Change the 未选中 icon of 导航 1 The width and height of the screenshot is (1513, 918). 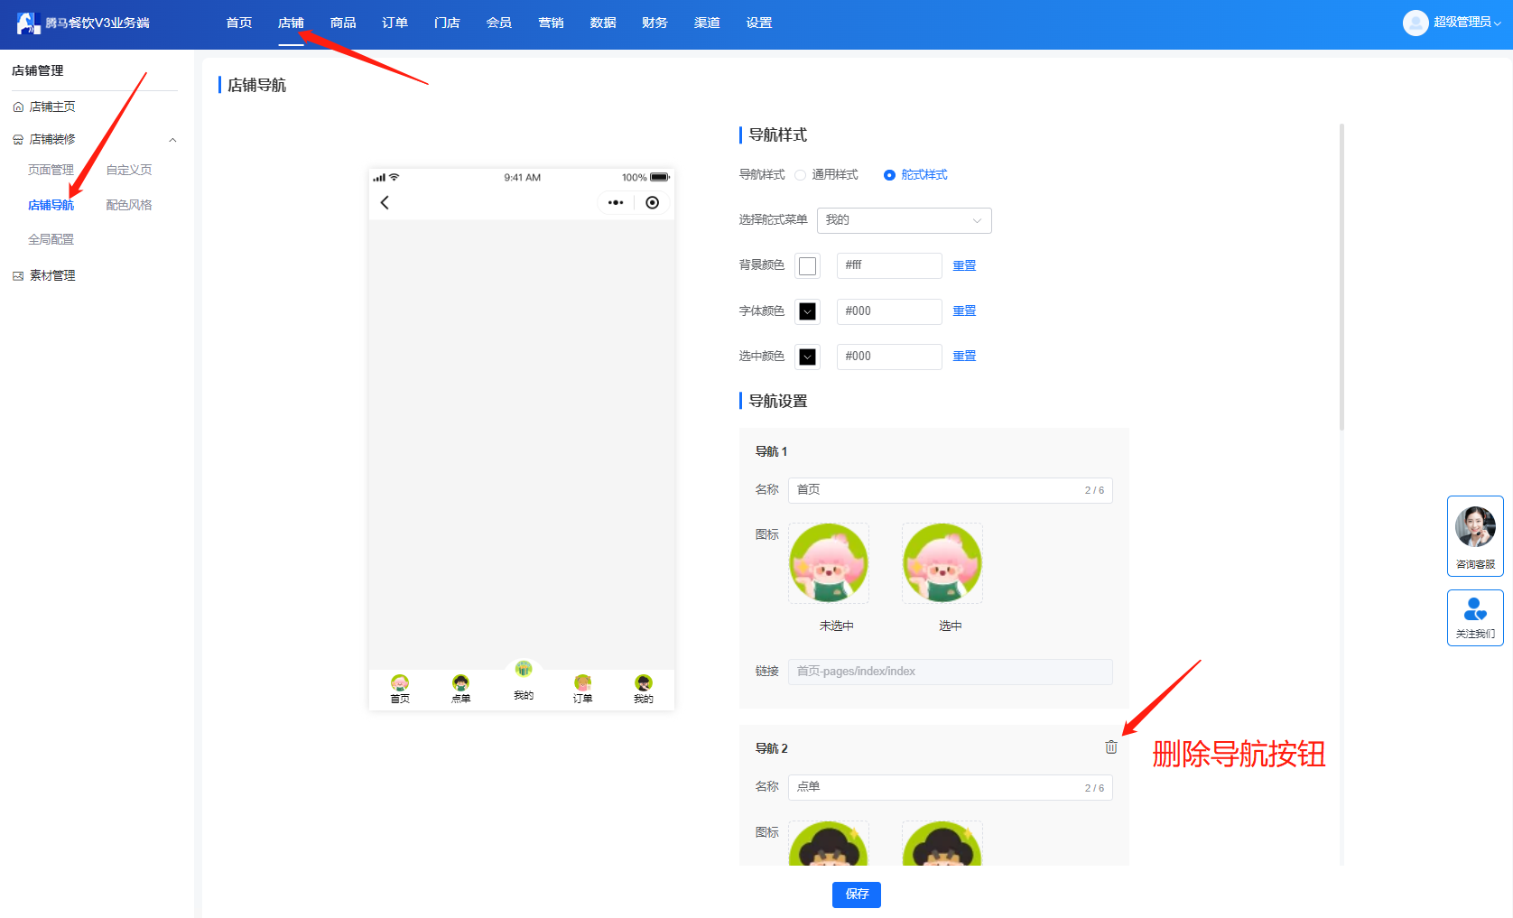click(x=829, y=563)
